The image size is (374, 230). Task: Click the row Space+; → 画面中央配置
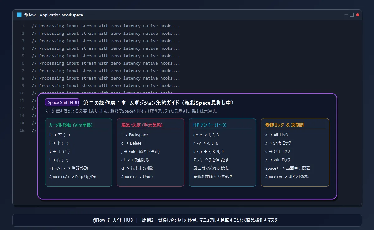coord(287,168)
